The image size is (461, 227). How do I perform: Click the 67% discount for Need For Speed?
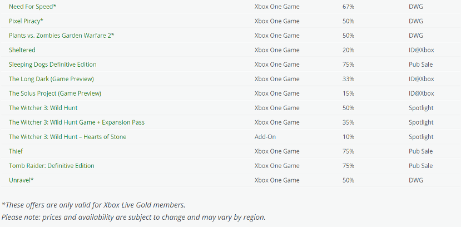pyautogui.click(x=349, y=7)
